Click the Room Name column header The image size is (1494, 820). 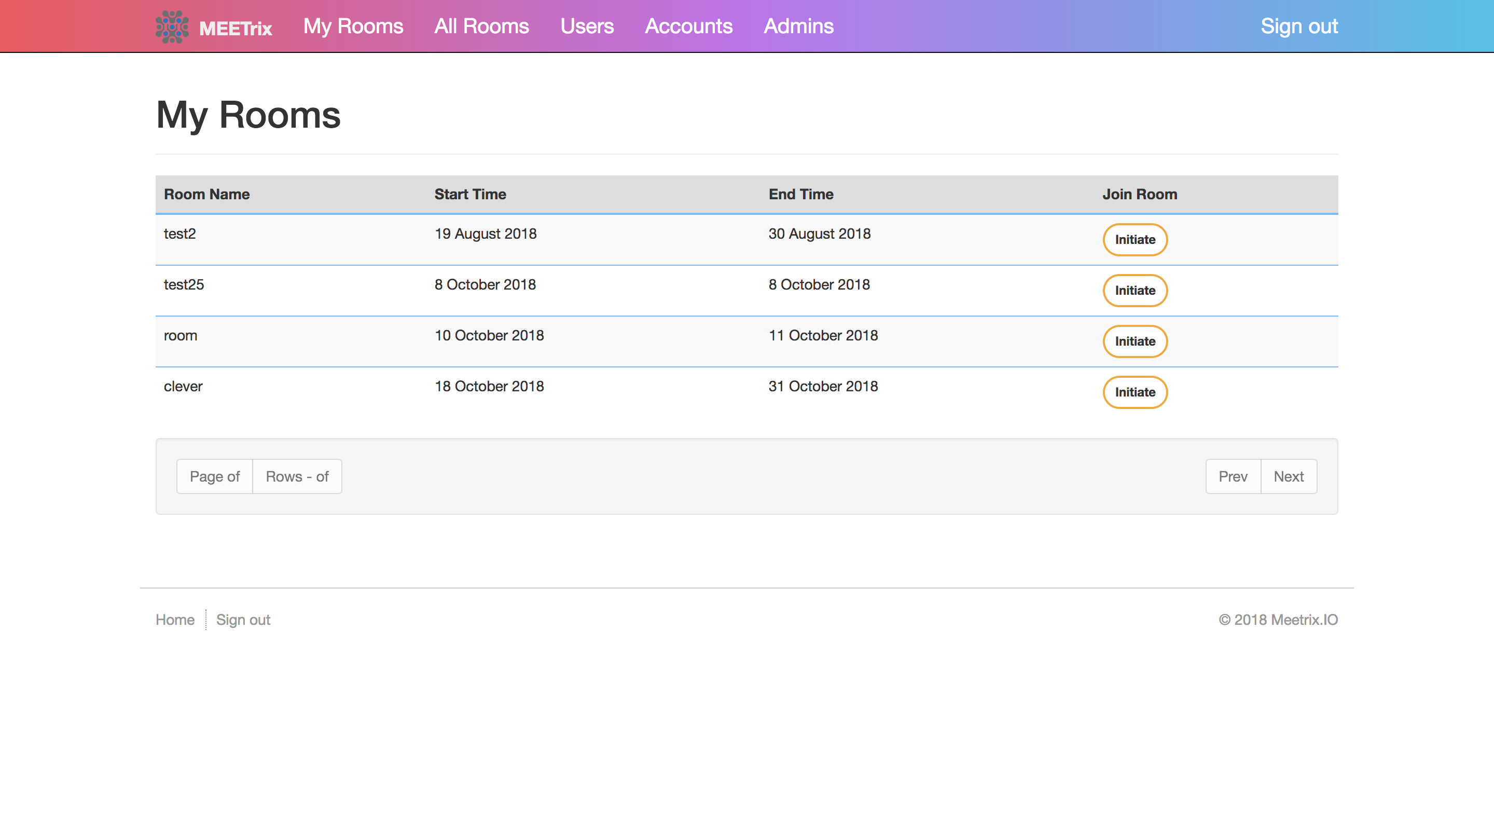click(207, 195)
